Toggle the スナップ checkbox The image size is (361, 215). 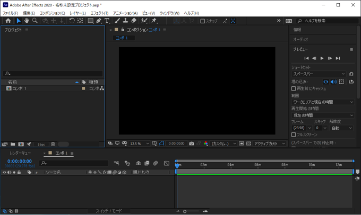click(203, 21)
